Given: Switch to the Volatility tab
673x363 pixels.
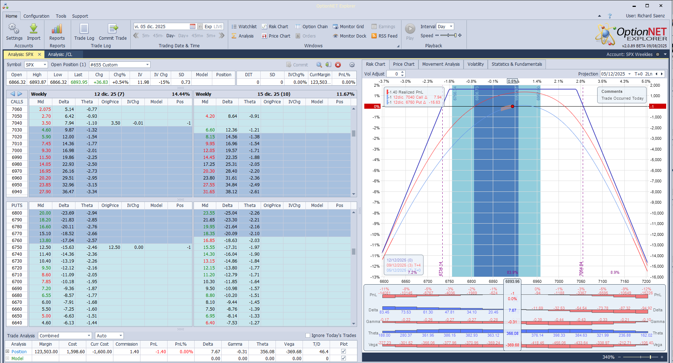Looking at the screenshot, I should pos(475,64).
